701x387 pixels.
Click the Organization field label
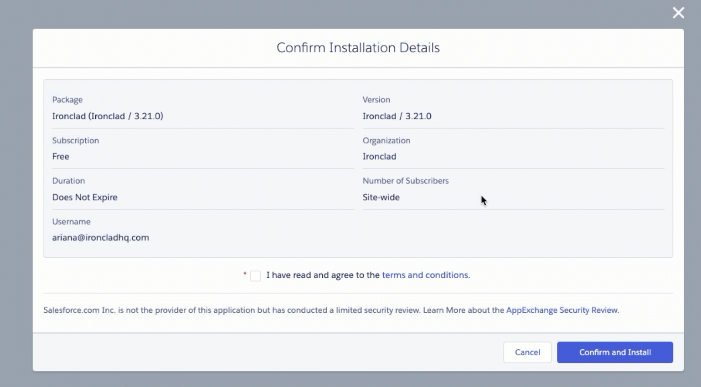(x=387, y=141)
